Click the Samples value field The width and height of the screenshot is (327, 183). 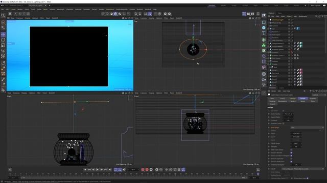pyautogui.click(x=296, y=146)
